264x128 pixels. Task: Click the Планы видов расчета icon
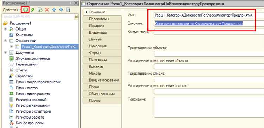click(11, 94)
